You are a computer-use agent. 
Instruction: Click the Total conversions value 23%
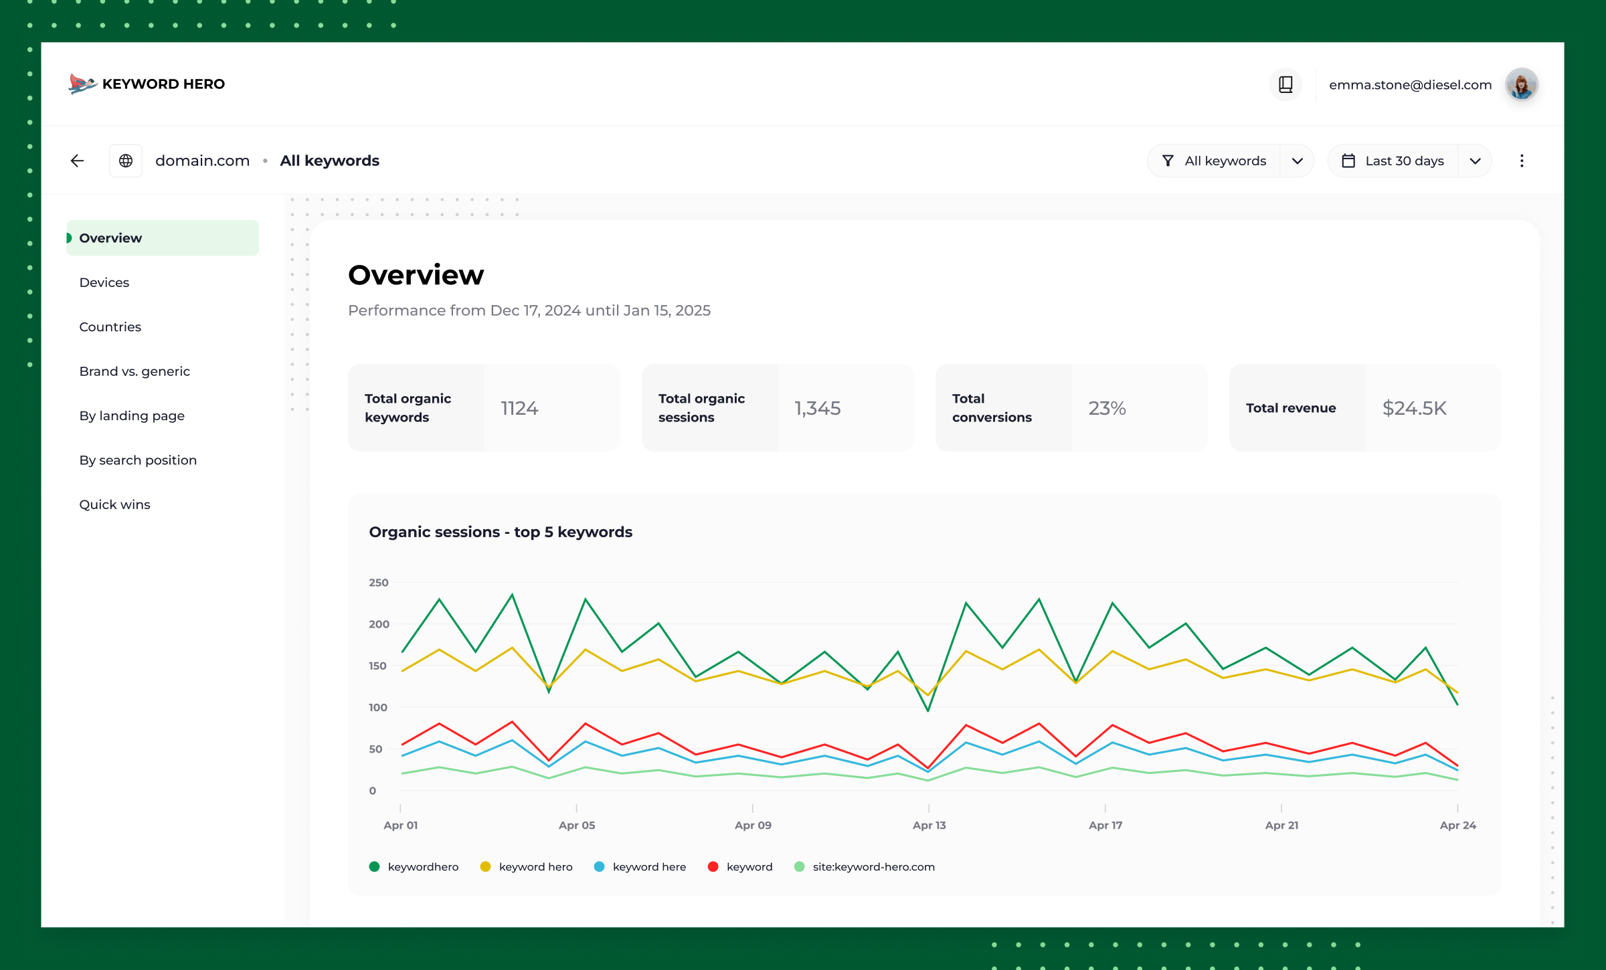[1107, 408]
